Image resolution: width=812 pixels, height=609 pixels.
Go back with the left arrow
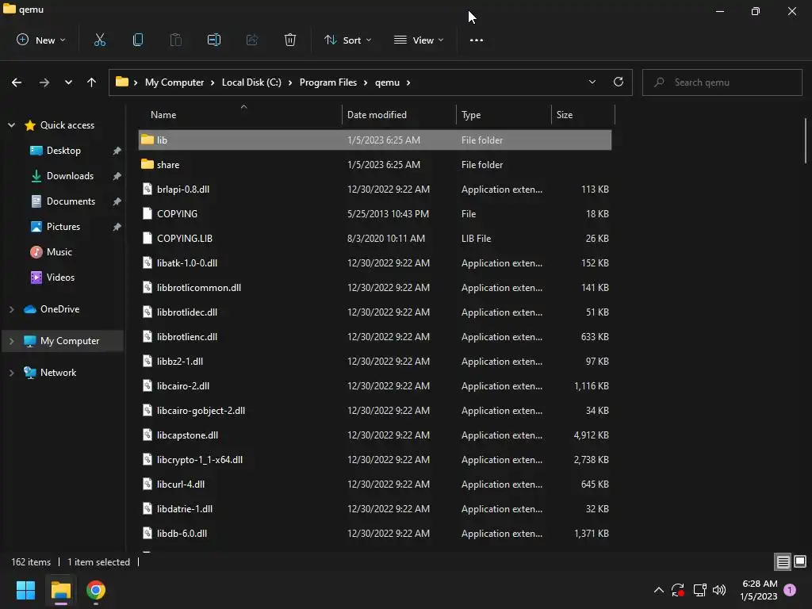(x=17, y=82)
